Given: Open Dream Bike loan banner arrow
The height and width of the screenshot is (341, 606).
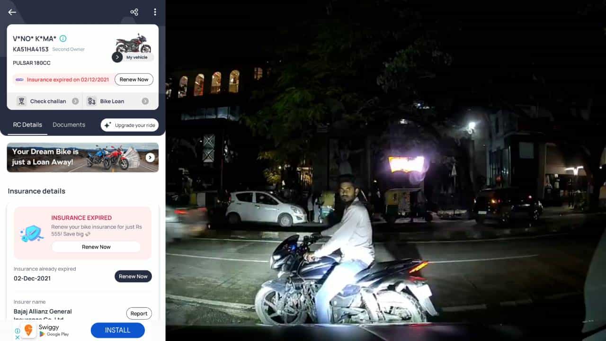Looking at the screenshot, I should tap(150, 158).
